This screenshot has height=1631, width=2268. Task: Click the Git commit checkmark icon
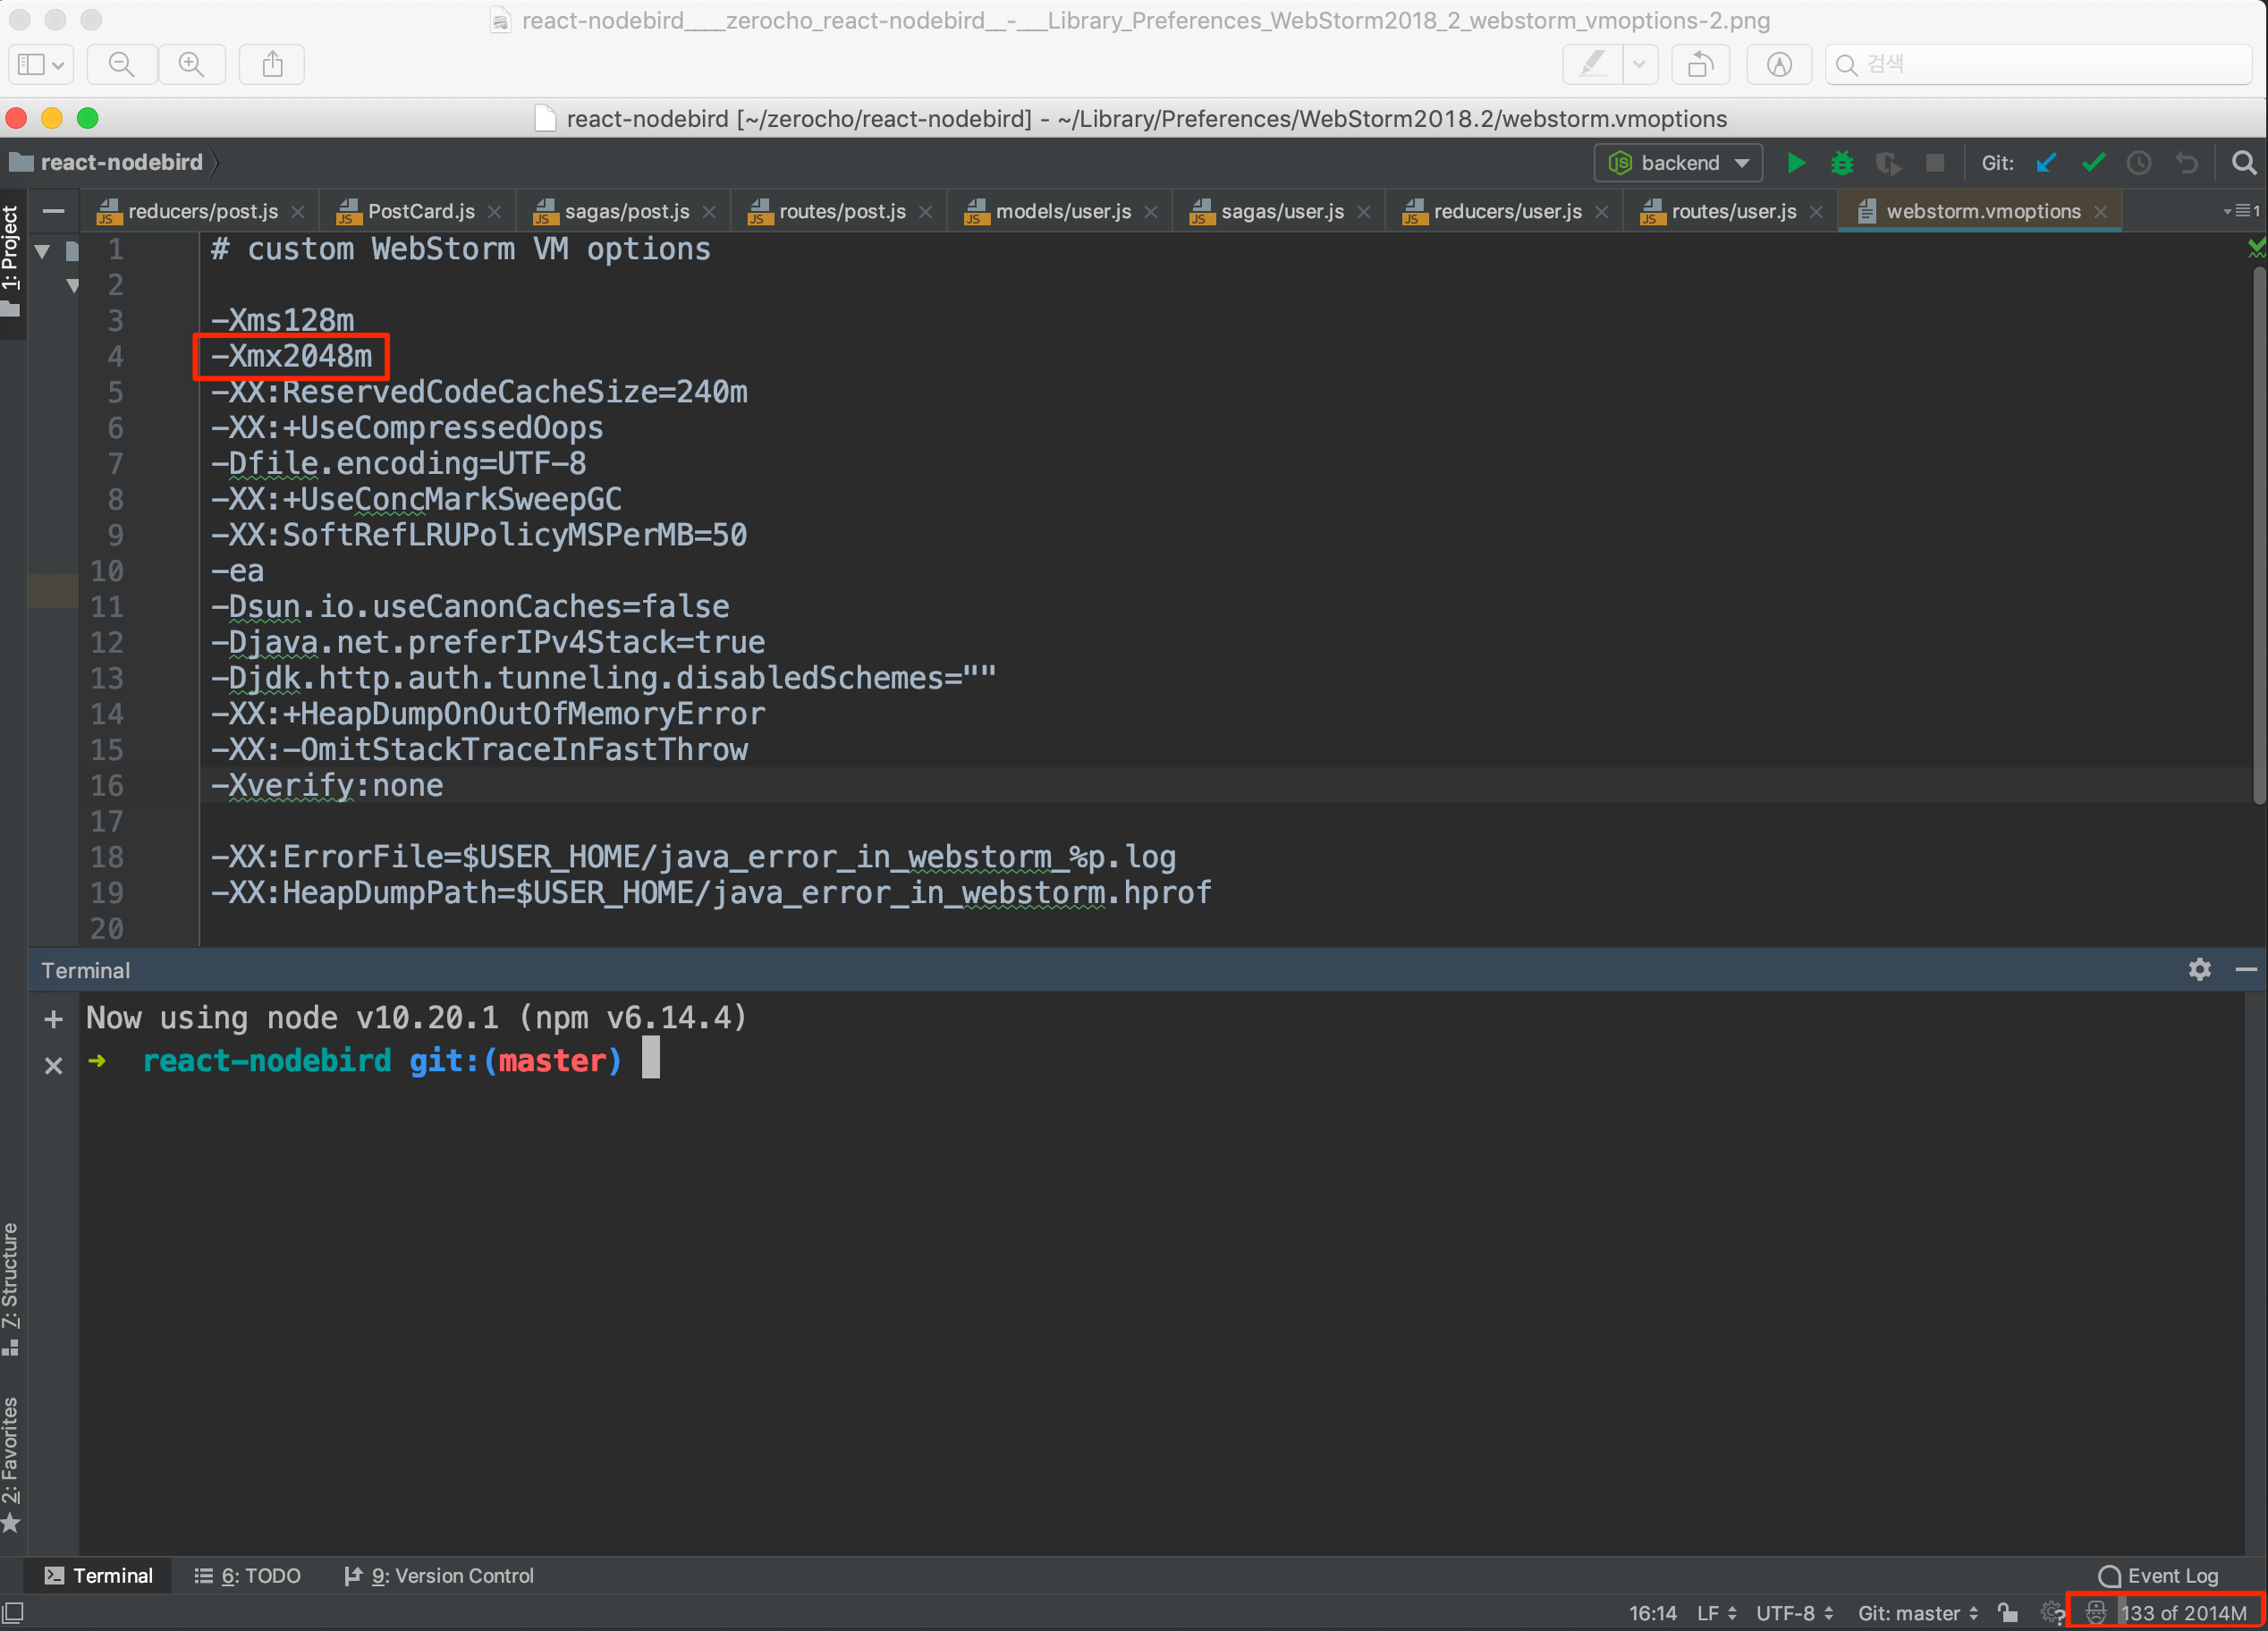(x=2093, y=163)
